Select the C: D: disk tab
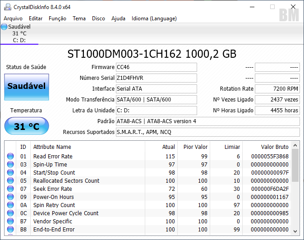The width and height of the screenshot is (304, 240). pos(19,33)
